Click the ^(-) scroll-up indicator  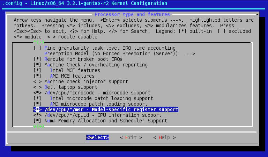(39, 42)
